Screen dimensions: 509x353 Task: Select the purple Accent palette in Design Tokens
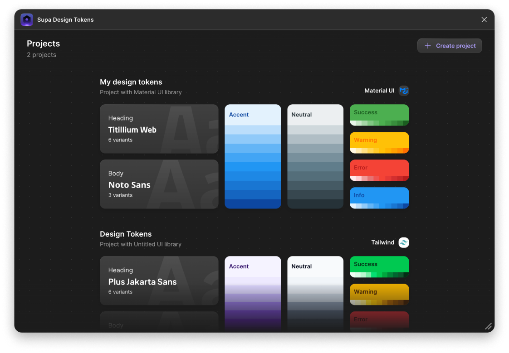click(253, 294)
